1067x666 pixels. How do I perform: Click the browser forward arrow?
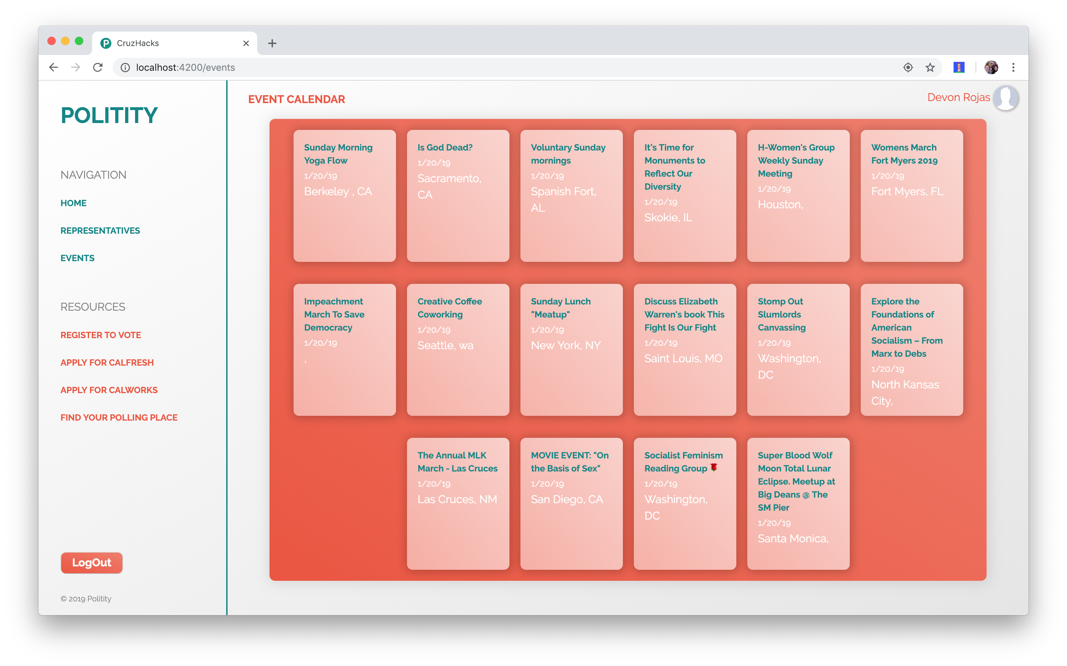(x=76, y=67)
